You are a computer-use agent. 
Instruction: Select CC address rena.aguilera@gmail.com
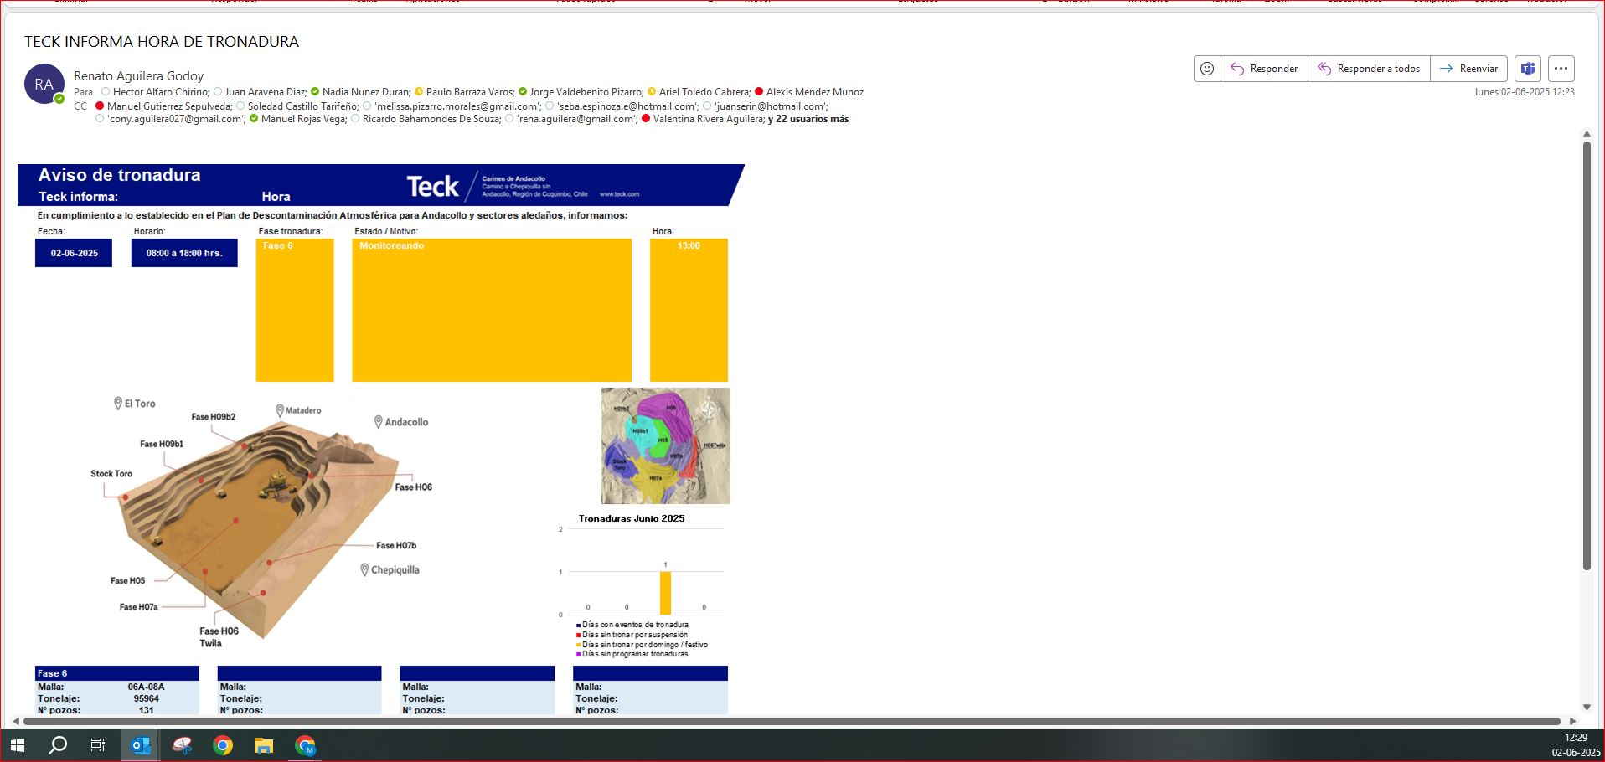coord(577,119)
